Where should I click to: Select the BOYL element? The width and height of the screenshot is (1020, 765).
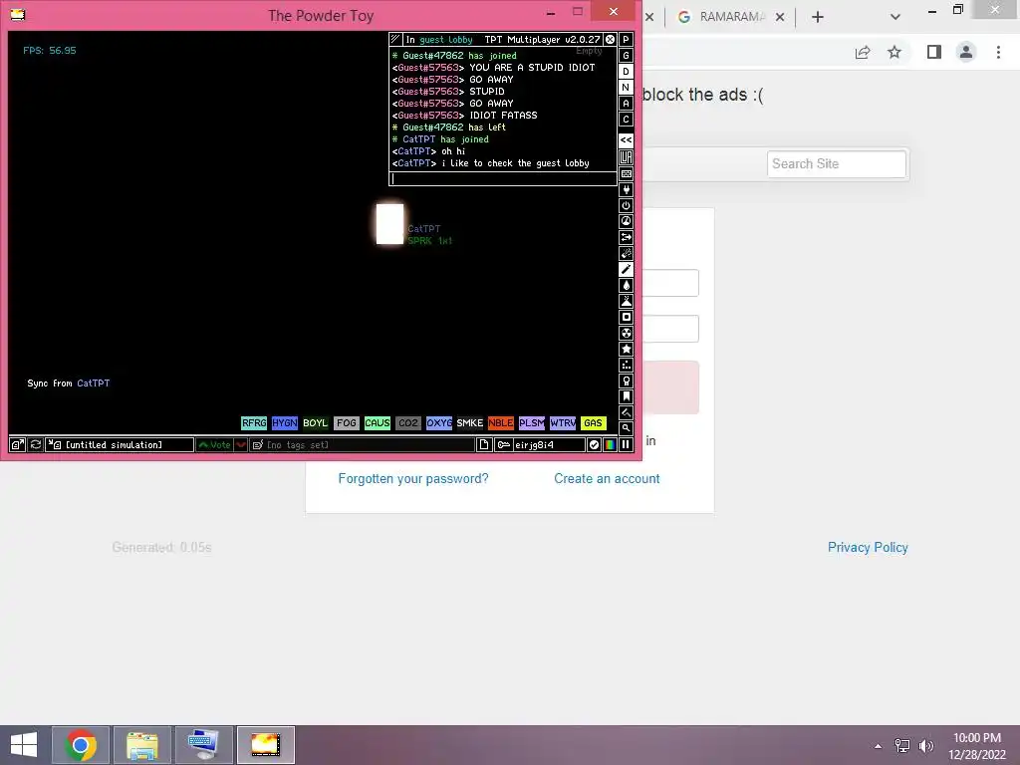(316, 422)
